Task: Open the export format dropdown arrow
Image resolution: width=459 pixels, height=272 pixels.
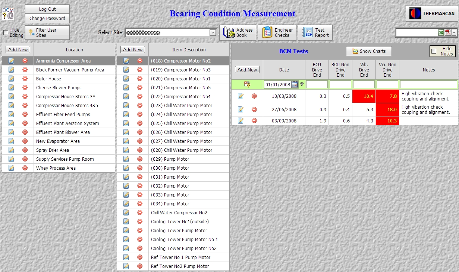Action: pos(454,33)
